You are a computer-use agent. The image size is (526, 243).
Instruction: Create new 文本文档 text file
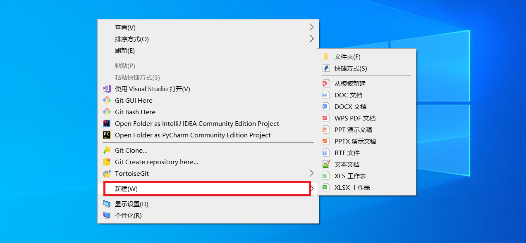366,165
